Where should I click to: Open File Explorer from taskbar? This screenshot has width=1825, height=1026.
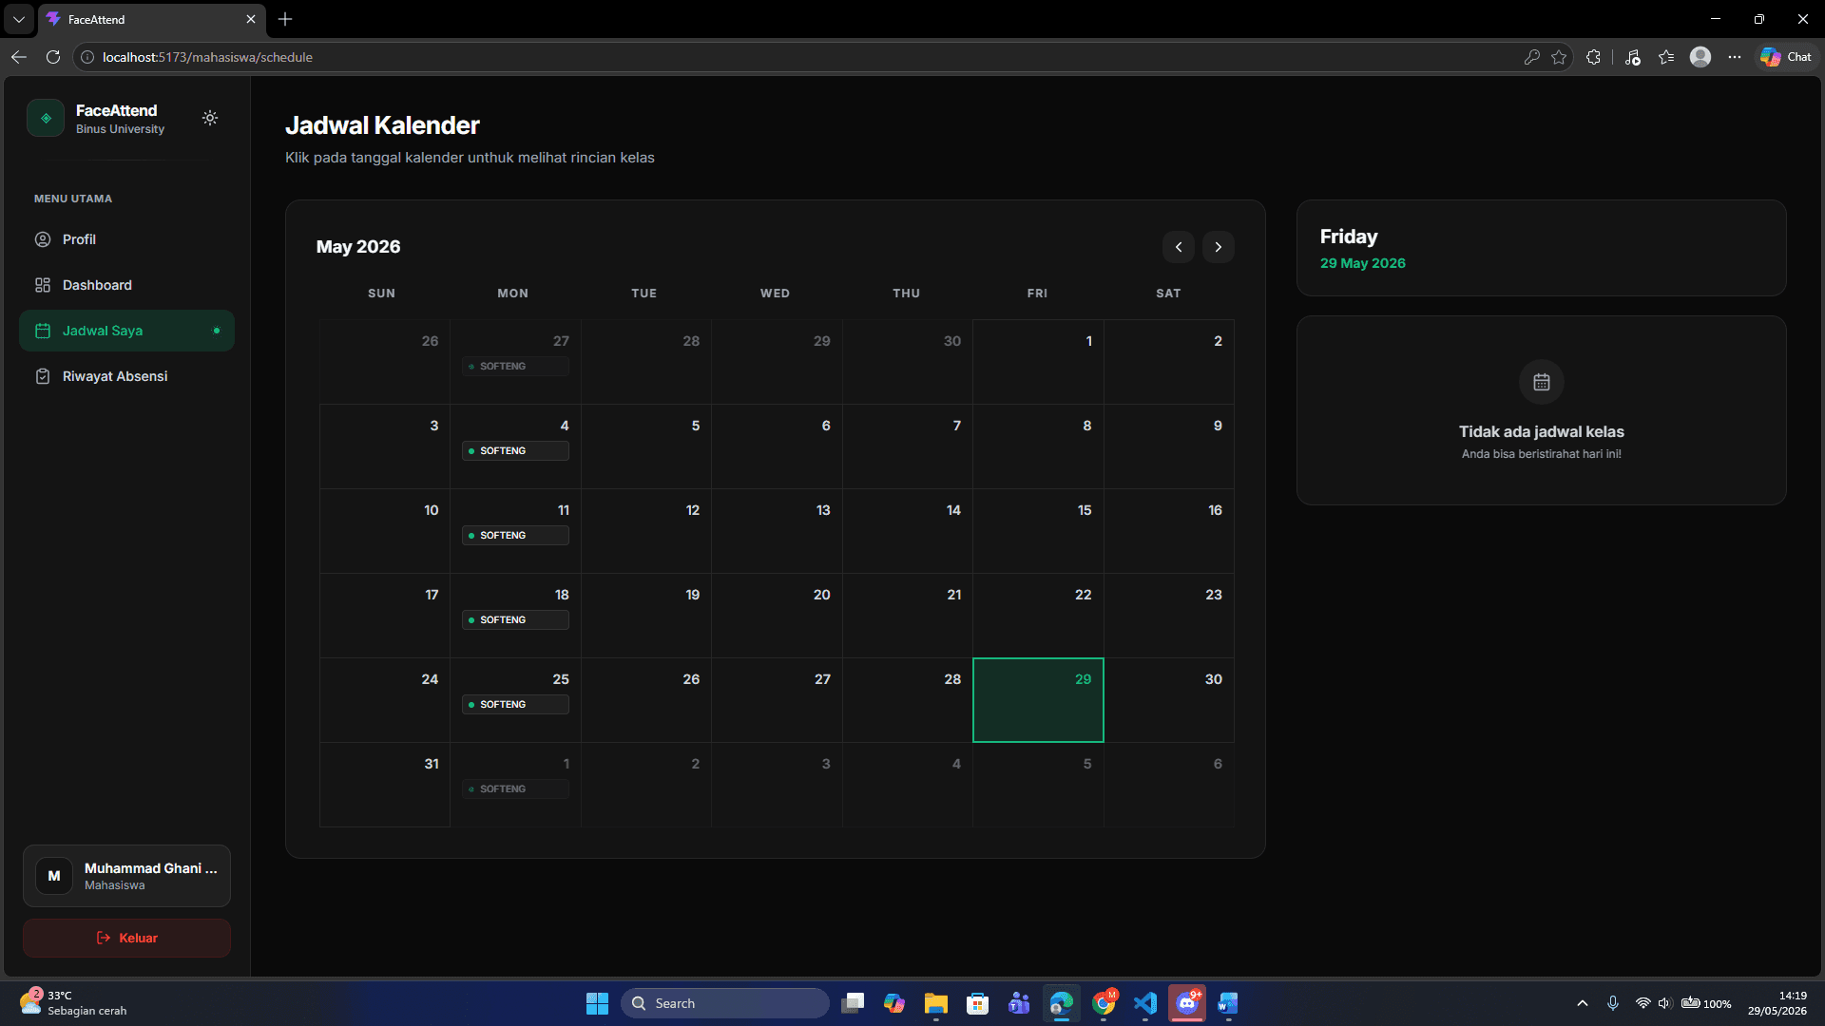click(x=936, y=1003)
